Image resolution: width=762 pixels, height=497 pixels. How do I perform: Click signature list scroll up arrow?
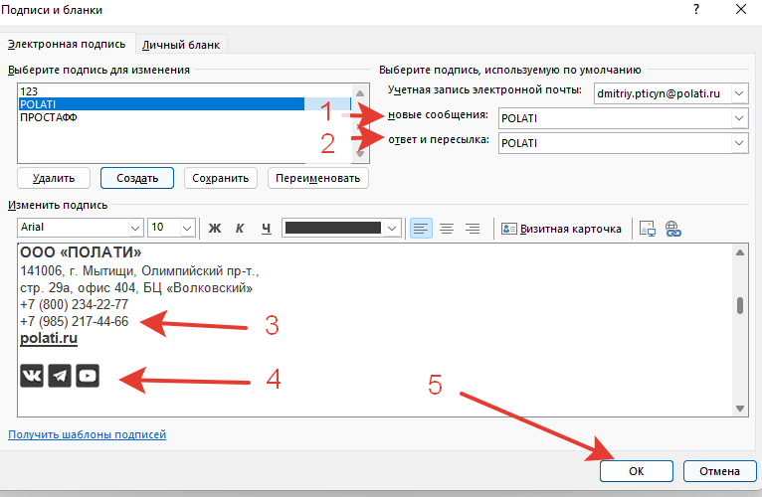point(360,93)
